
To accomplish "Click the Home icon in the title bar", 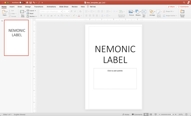I will point(27,2).
